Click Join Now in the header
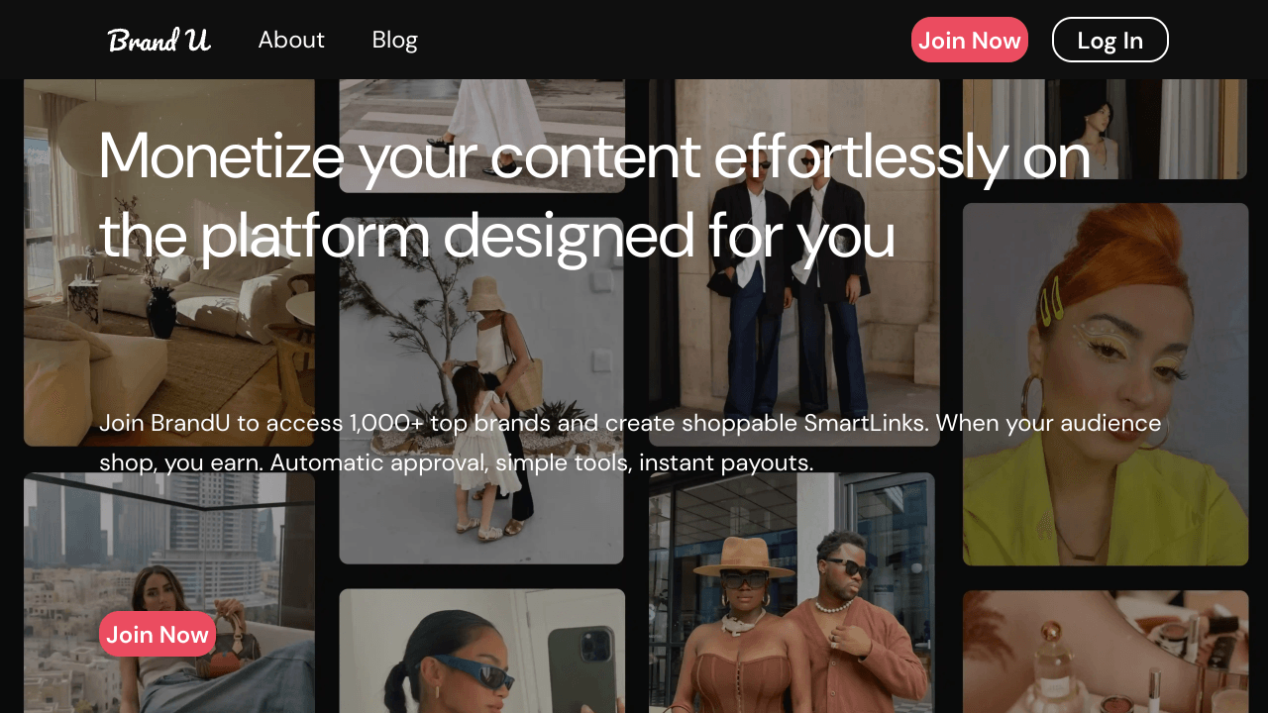This screenshot has height=713, width=1268. 969,40
